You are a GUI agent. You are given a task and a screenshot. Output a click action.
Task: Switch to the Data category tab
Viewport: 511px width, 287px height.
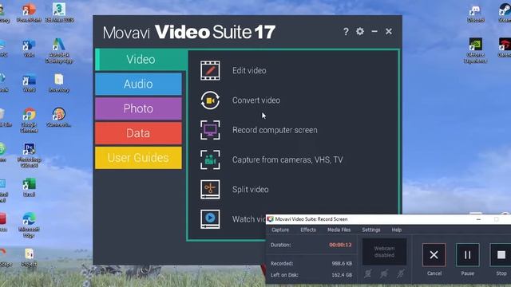pos(138,133)
